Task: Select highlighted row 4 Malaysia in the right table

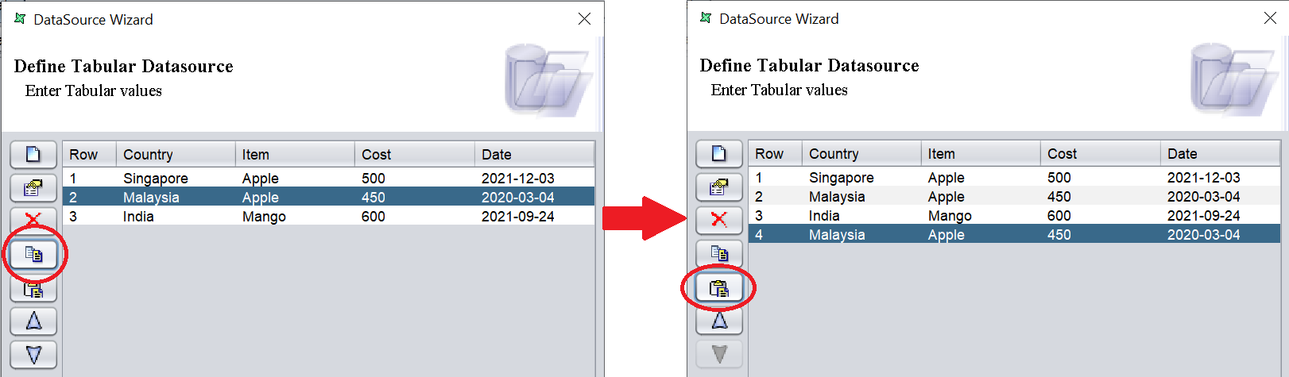Action: click(837, 235)
